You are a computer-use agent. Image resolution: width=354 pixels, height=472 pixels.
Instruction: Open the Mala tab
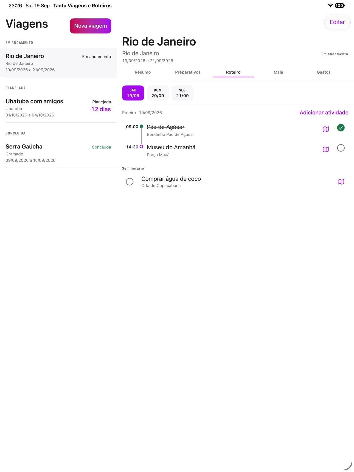click(278, 72)
